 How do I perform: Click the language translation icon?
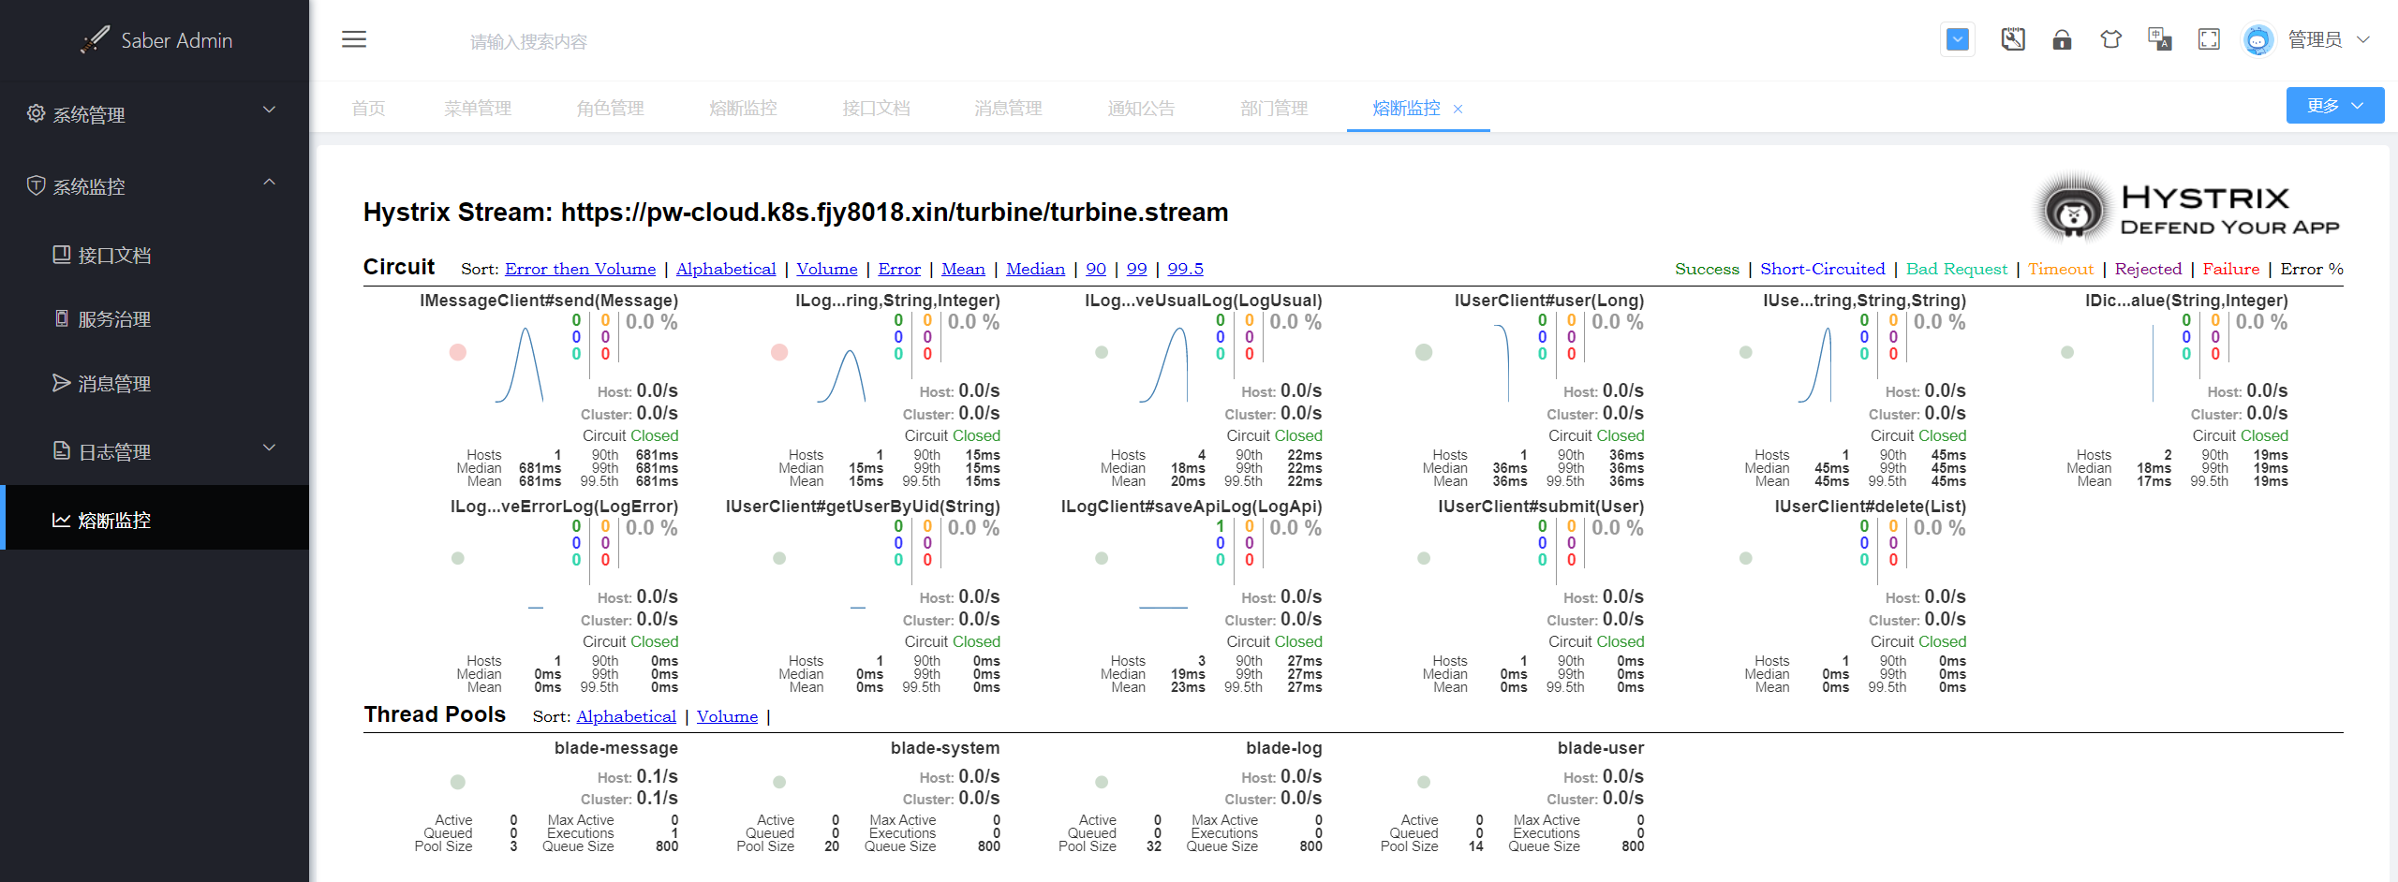[x=2159, y=39]
